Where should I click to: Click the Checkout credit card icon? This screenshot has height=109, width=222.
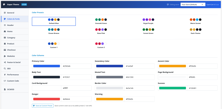coord(5,50)
